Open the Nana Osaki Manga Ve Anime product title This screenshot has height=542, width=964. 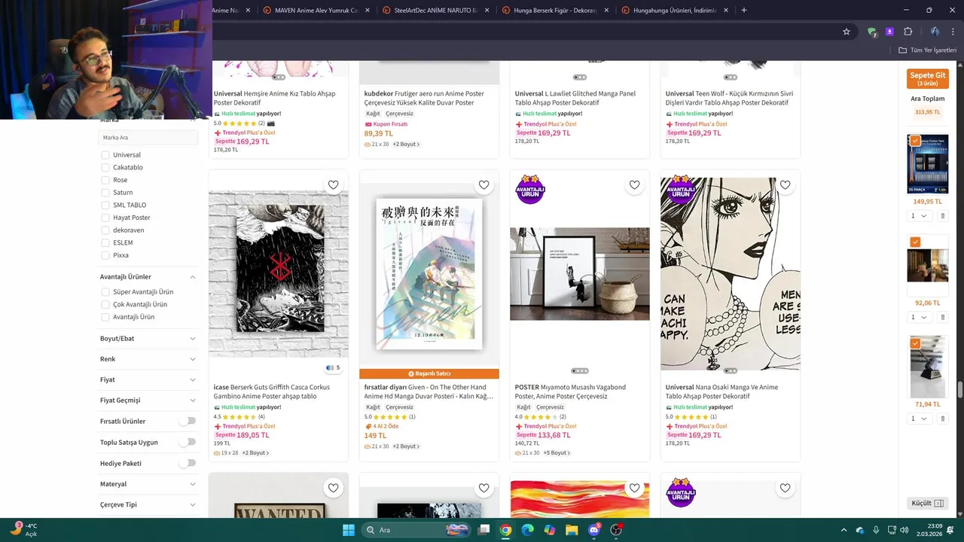(721, 391)
